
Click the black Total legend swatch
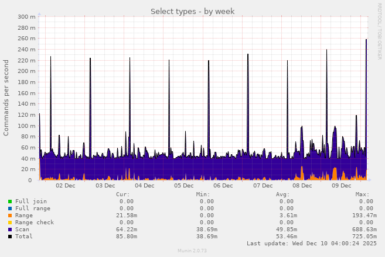tap(10, 237)
